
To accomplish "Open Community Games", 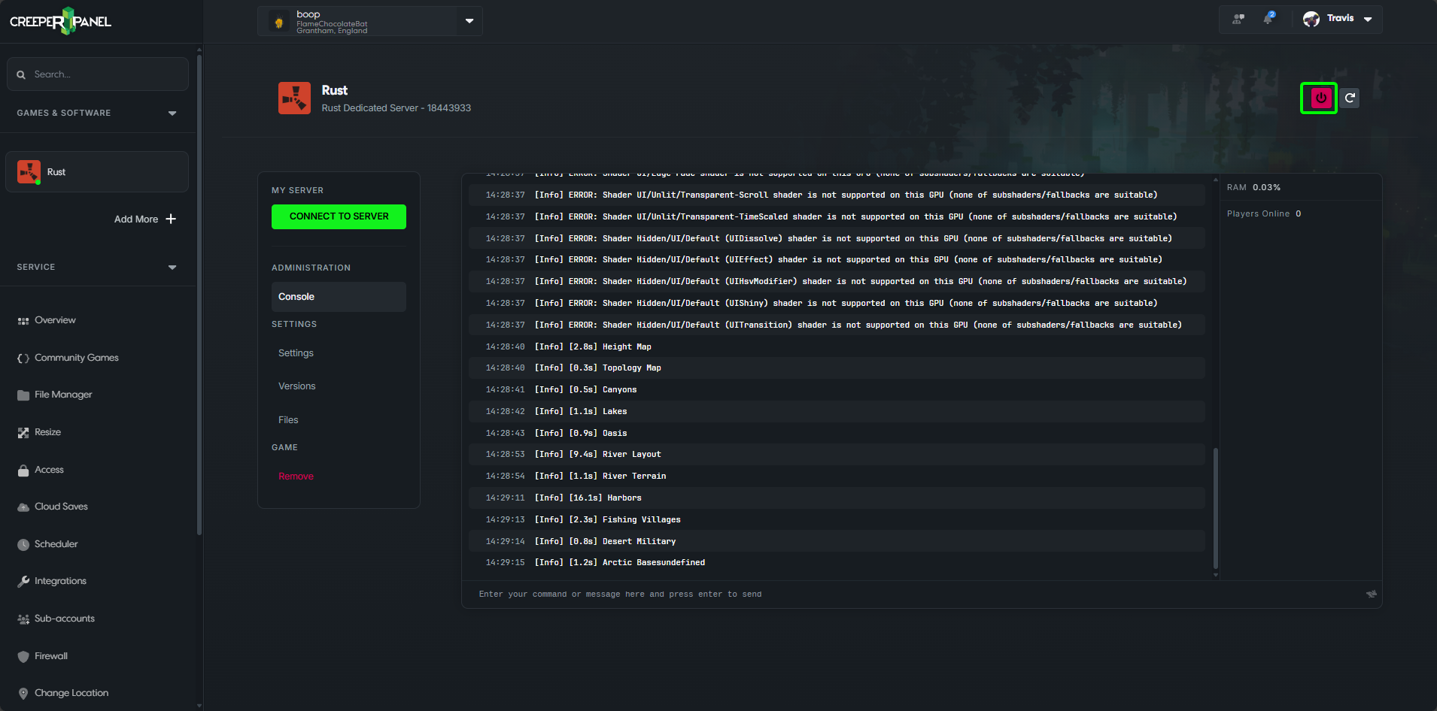I will [77, 358].
